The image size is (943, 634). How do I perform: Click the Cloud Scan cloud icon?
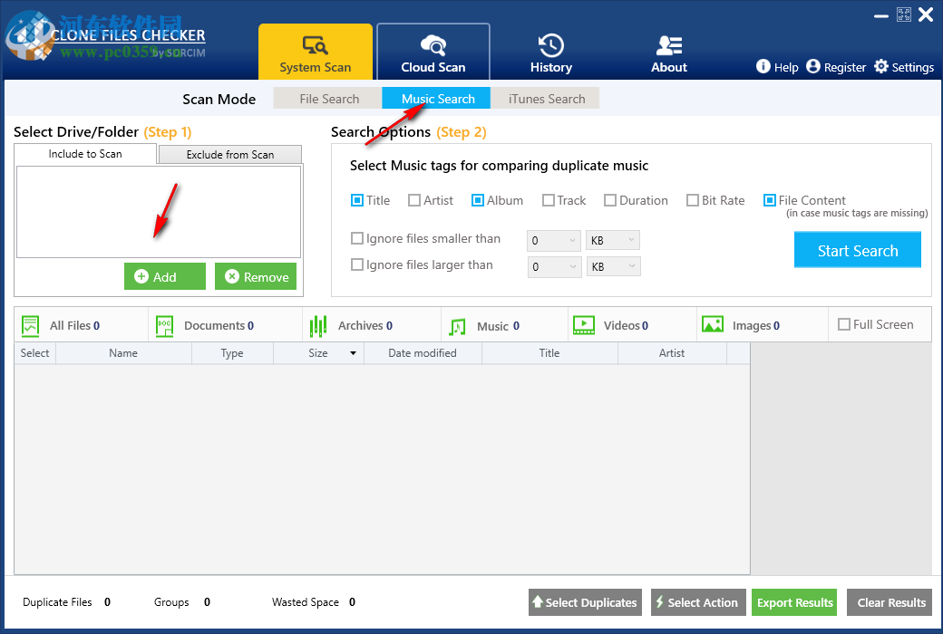pyautogui.click(x=433, y=45)
